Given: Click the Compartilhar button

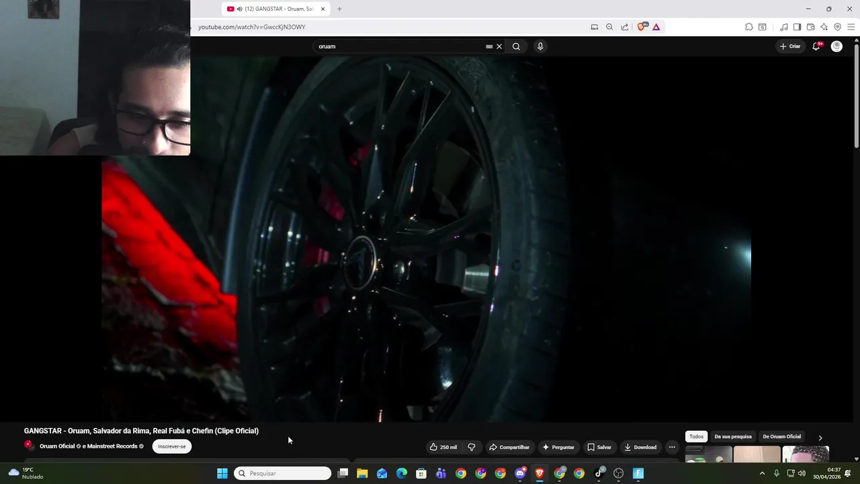Looking at the screenshot, I should (x=509, y=447).
